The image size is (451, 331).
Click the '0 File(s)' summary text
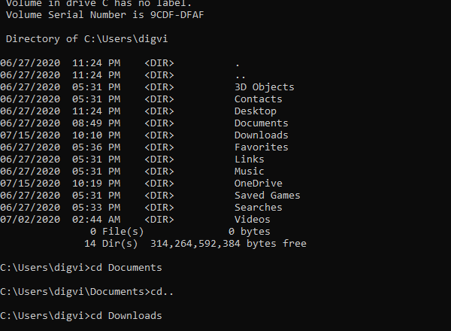(x=117, y=231)
